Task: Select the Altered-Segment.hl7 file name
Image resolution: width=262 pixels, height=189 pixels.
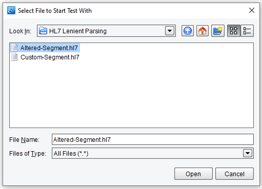Action: tap(49, 48)
